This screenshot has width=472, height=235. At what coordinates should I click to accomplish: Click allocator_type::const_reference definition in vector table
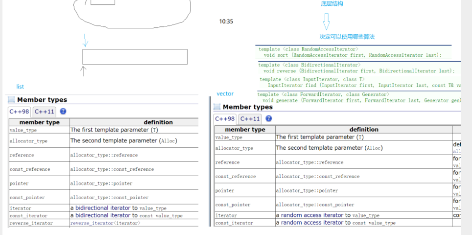tap(318, 176)
